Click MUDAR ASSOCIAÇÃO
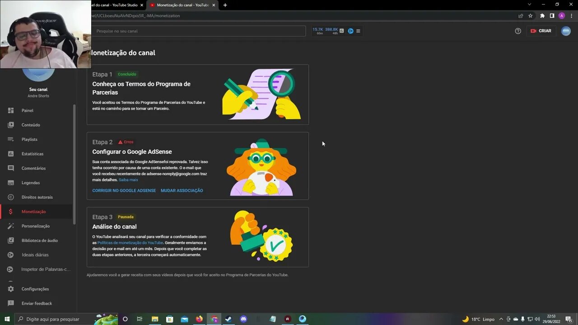Image resolution: width=578 pixels, height=325 pixels. [182, 190]
